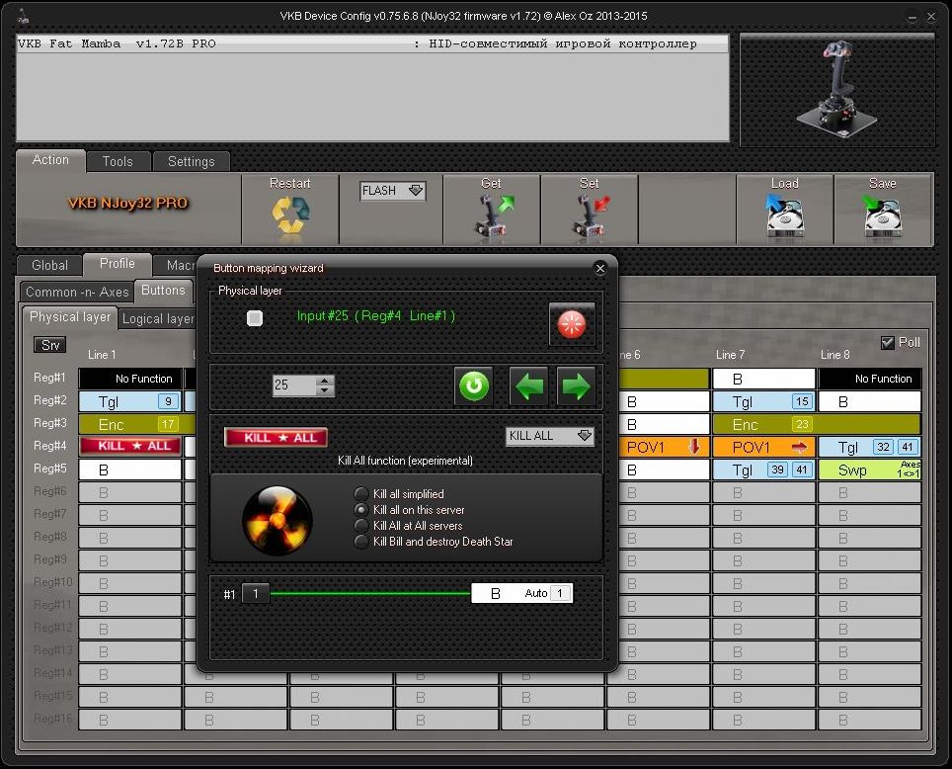Click the Set joystick icon

click(x=590, y=217)
